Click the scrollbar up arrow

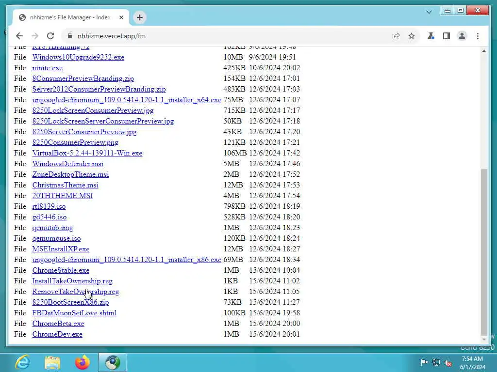coord(484,51)
